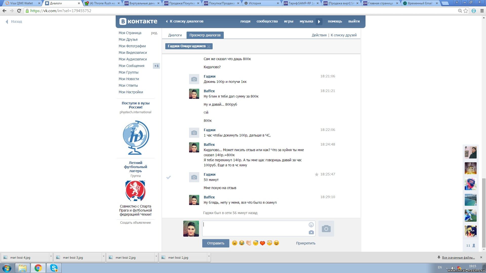The height and width of the screenshot is (273, 486).
Task: Click the small camera attach icon in message box
Action: coord(311,232)
